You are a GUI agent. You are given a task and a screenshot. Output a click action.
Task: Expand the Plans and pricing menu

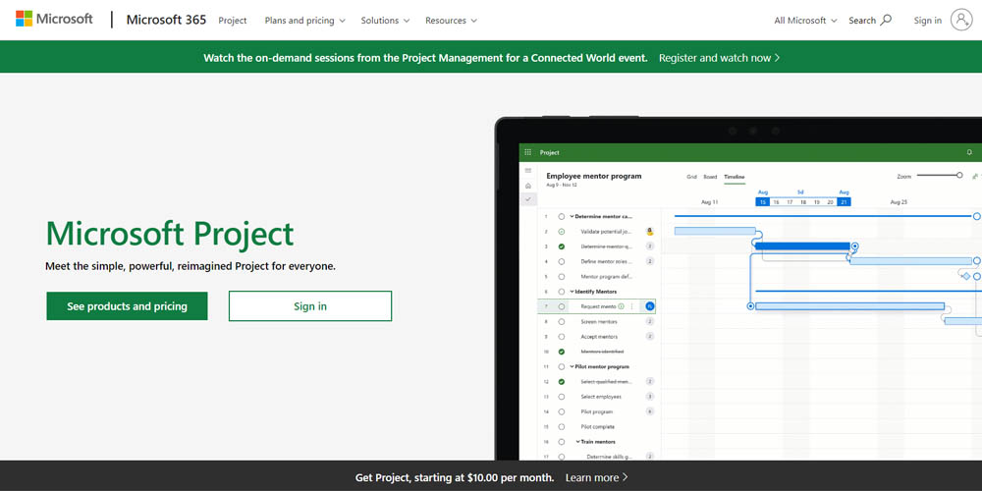pyautogui.click(x=305, y=20)
